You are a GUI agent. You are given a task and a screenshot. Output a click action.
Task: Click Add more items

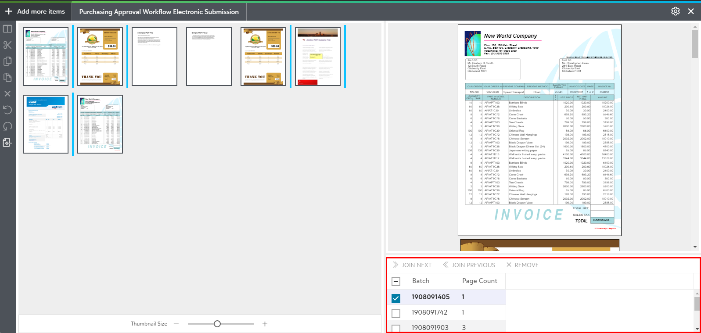(35, 11)
